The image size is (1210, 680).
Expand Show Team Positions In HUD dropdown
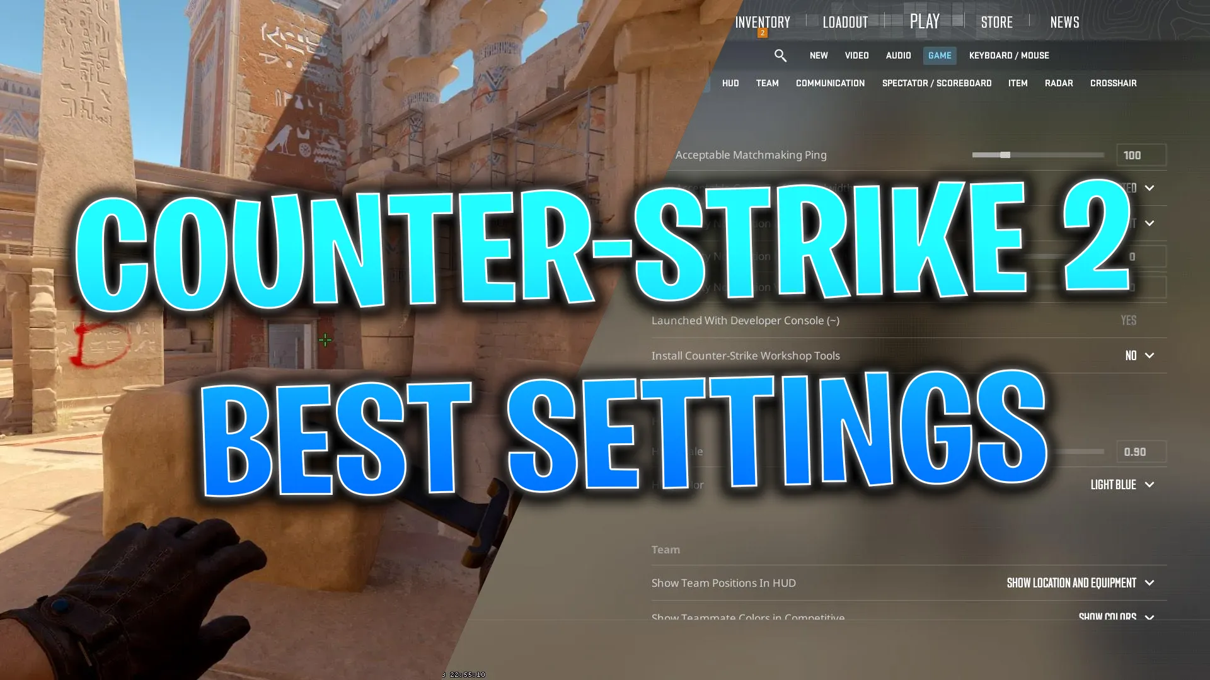[x=1149, y=582]
